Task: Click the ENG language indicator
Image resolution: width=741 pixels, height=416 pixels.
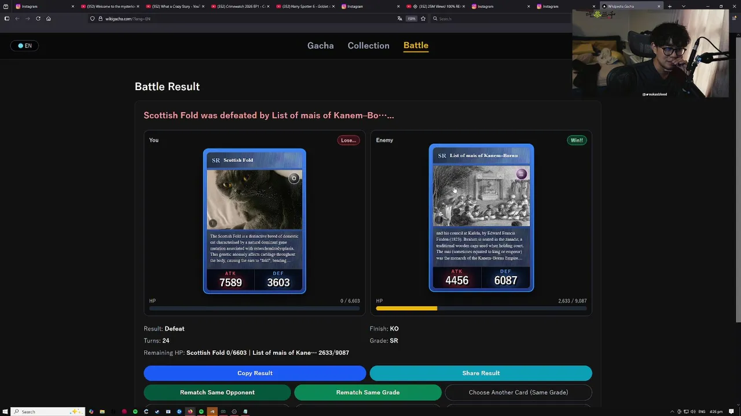Action: click(702, 411)
